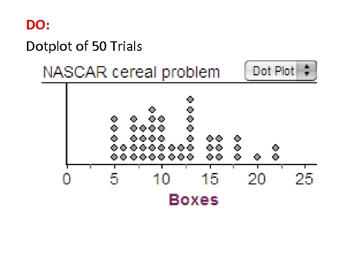
Task: Click the axis tick label 5
Action: click(x=114, y=178)
